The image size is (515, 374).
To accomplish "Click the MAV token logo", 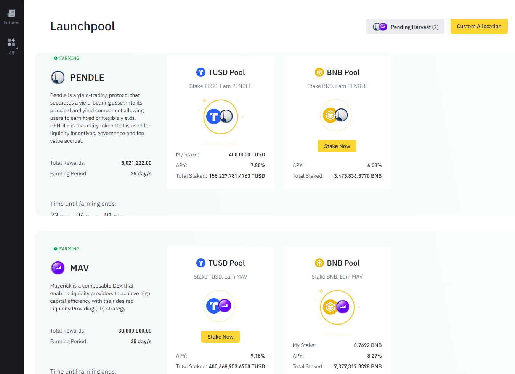I will coord(58,268).
